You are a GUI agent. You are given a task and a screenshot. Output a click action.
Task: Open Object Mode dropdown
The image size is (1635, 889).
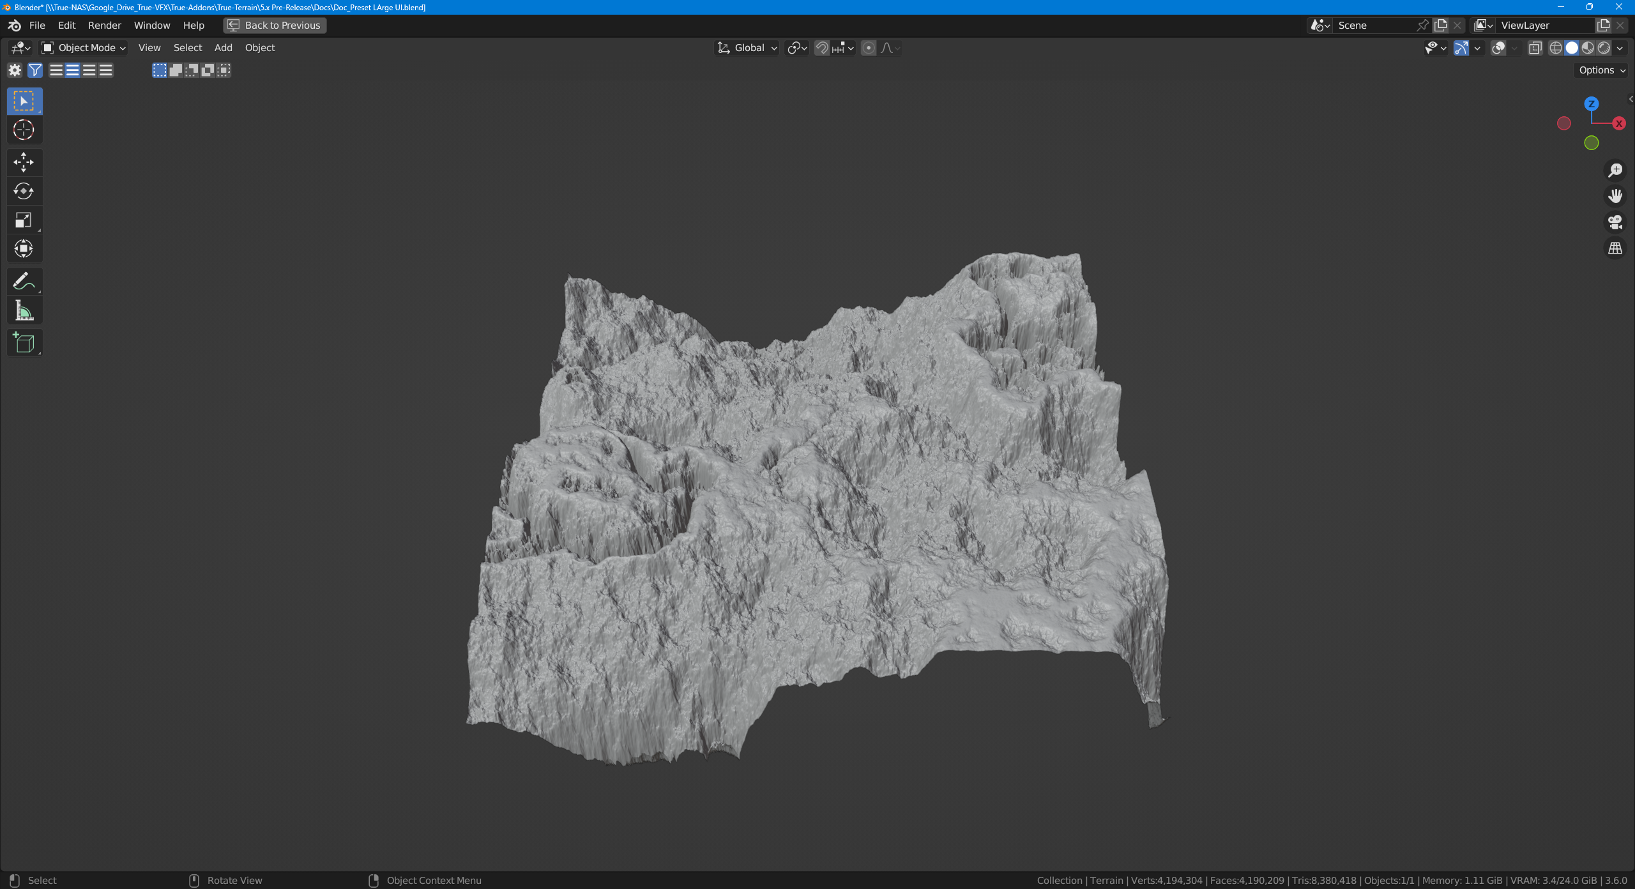point(84,48)
